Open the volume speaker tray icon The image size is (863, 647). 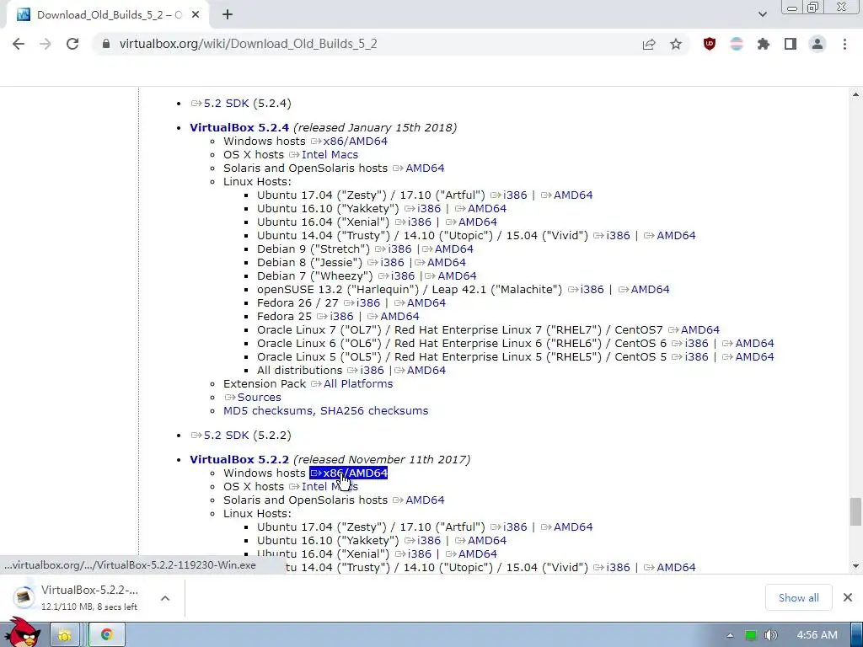770,635
